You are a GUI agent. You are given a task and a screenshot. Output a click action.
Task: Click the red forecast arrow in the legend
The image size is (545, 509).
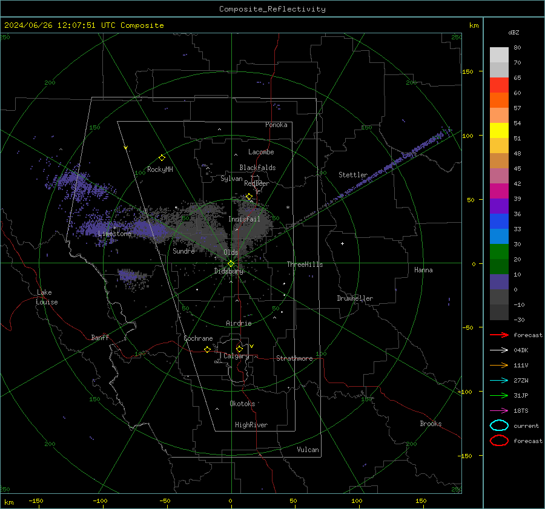(499, 335)
